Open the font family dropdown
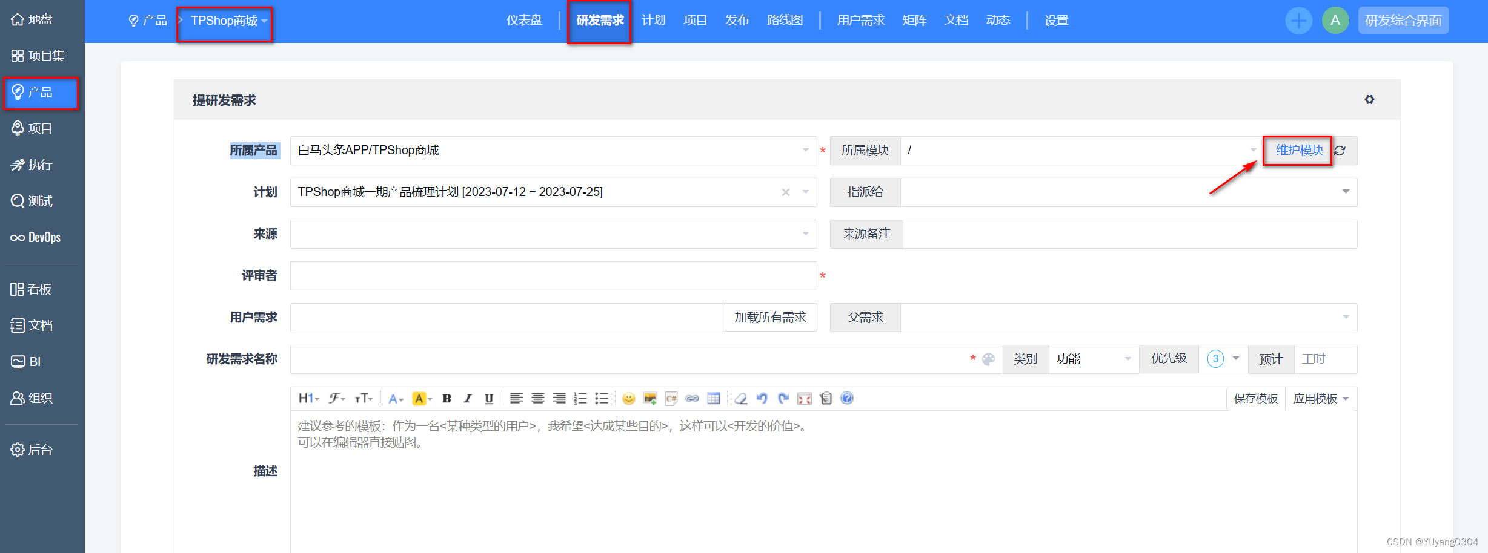Screen dimensions: 1488x553 click(x=337, y=398)
